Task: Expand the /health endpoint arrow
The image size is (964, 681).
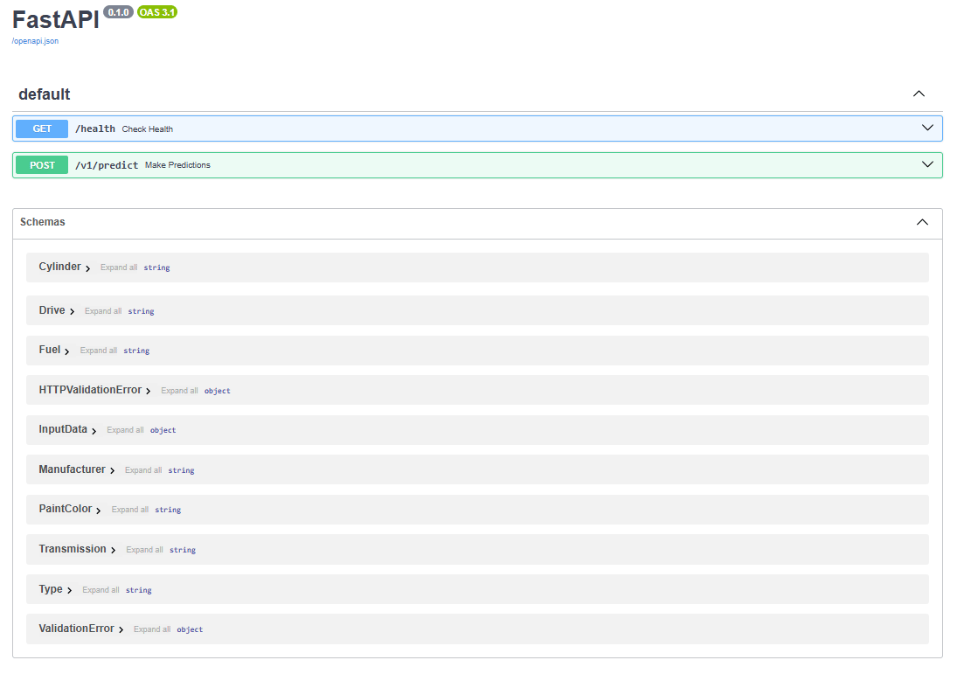Action: (x=927, y=128)
